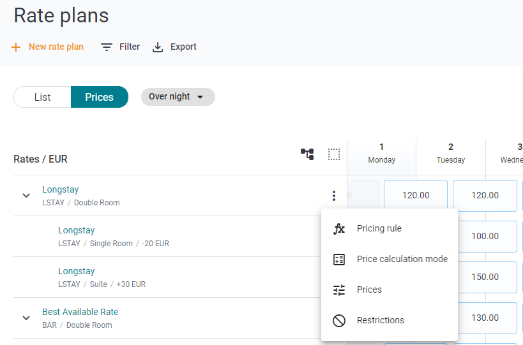Click the Rate plans page title
Image resolution: width=523 pixels, height=345 pixels.
(x=61, y=16)
